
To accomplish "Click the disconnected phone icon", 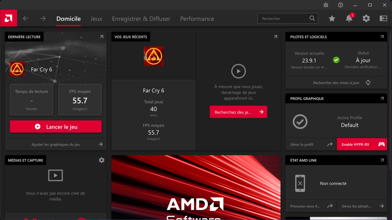I will [300, 183].
